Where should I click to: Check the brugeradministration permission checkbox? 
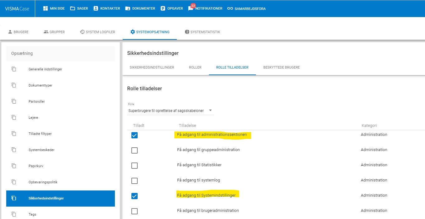(x=135, y=211)
